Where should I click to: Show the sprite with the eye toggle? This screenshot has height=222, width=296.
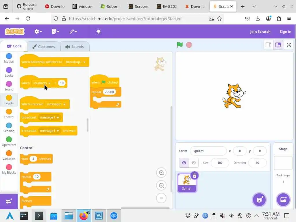tap(184, 163)
